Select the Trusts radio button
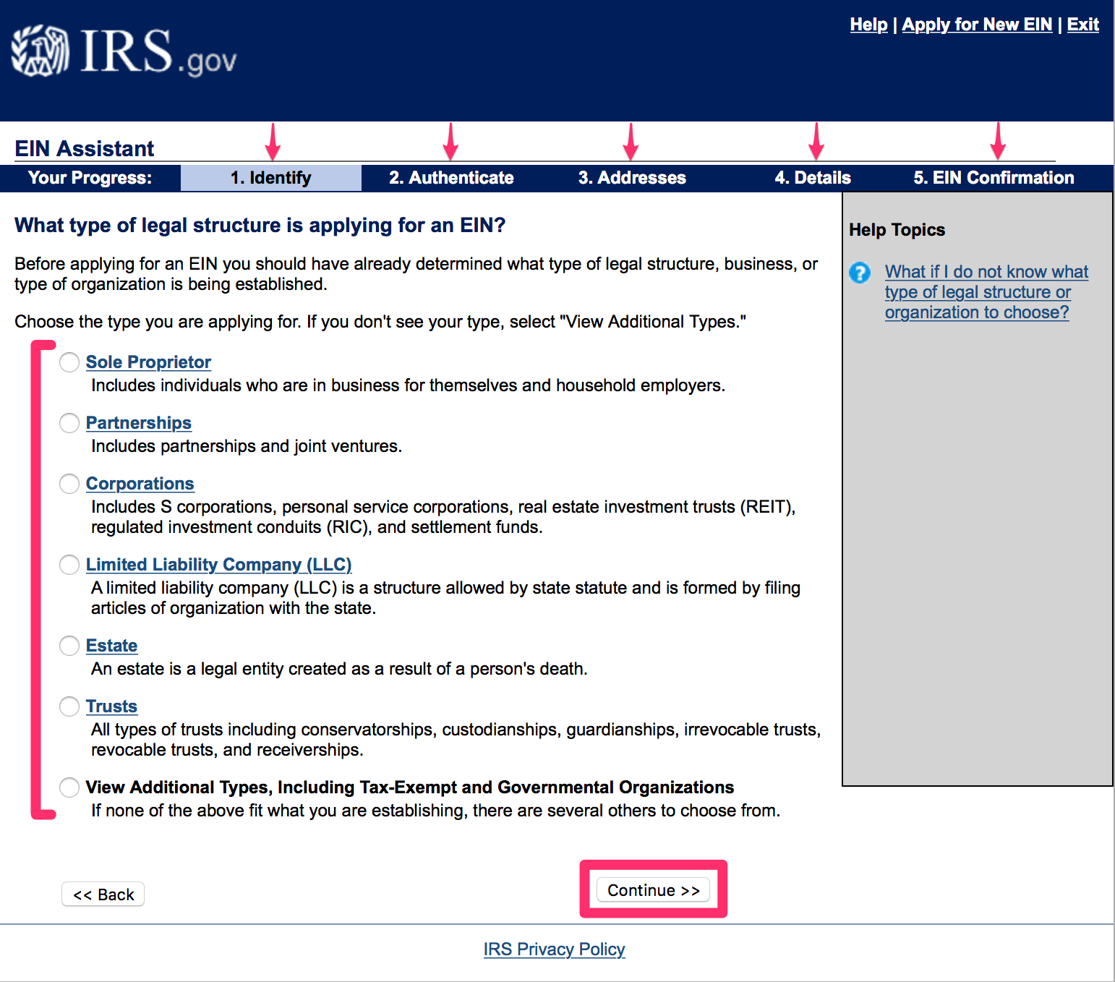 pyautogui.click(x=69, y=706)
